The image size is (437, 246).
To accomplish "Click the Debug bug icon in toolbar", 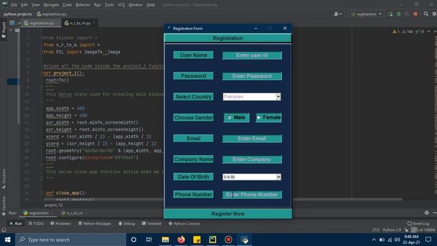I will (x=399, y=14).
